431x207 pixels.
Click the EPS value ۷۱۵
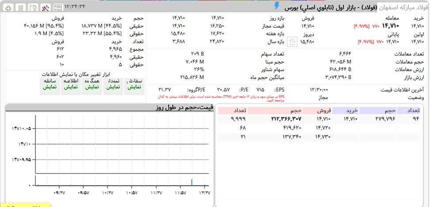[x=260, y=90]
